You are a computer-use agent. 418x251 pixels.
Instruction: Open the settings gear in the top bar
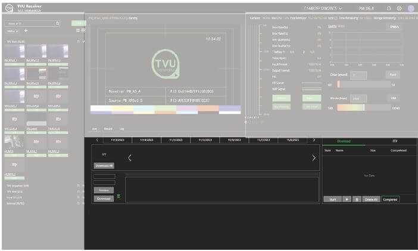pos(399,8)
